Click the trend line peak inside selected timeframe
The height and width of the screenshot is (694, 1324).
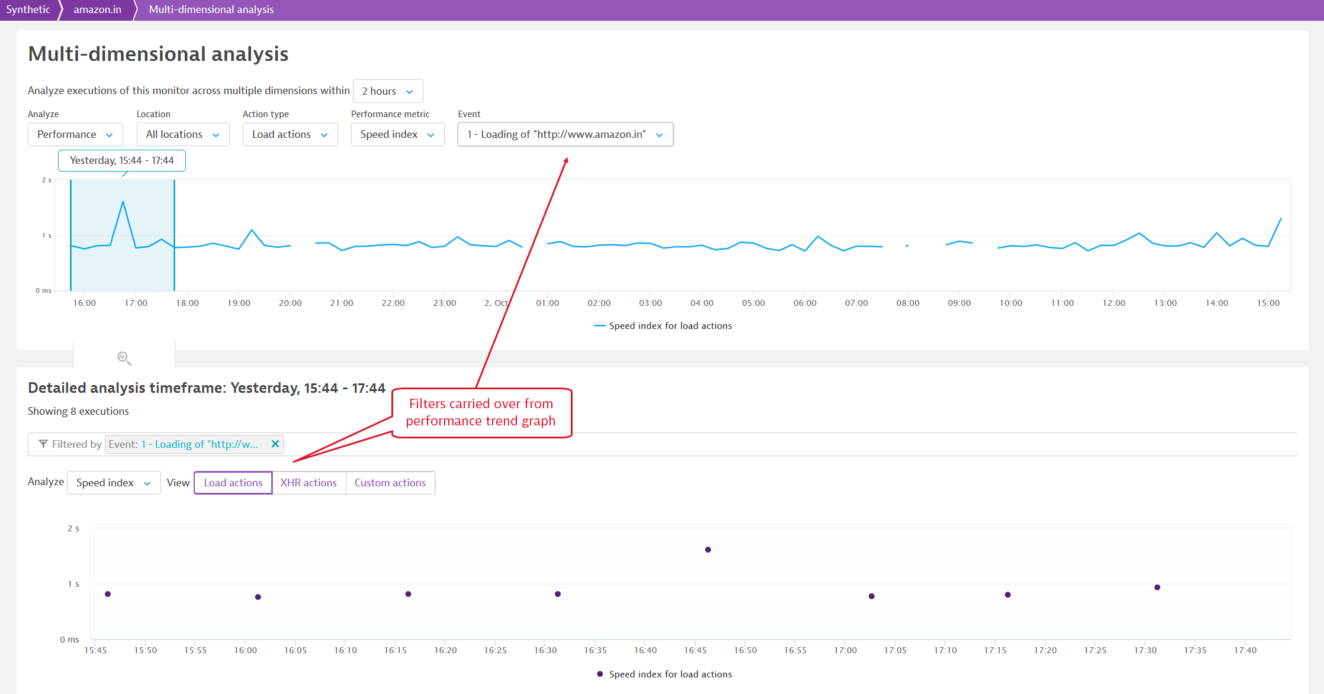coord(123,202)
